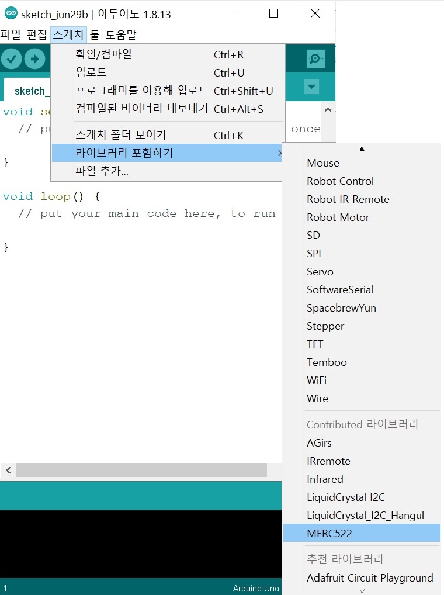Click the Arduino logo in title bar
Image resolution: width=444 pixels, height=595 pixels.
(11, 13)
